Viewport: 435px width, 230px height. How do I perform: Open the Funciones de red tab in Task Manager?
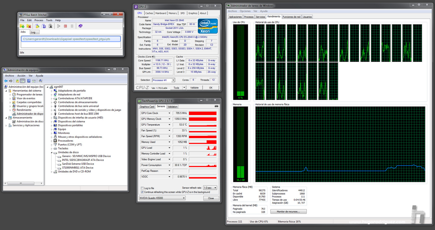tap(292, 17)
